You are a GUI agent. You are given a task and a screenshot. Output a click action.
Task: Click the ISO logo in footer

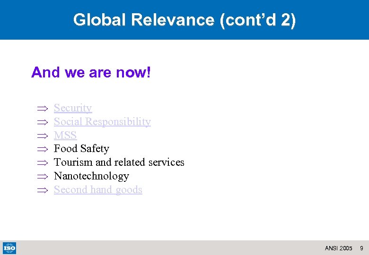(9, 248)
